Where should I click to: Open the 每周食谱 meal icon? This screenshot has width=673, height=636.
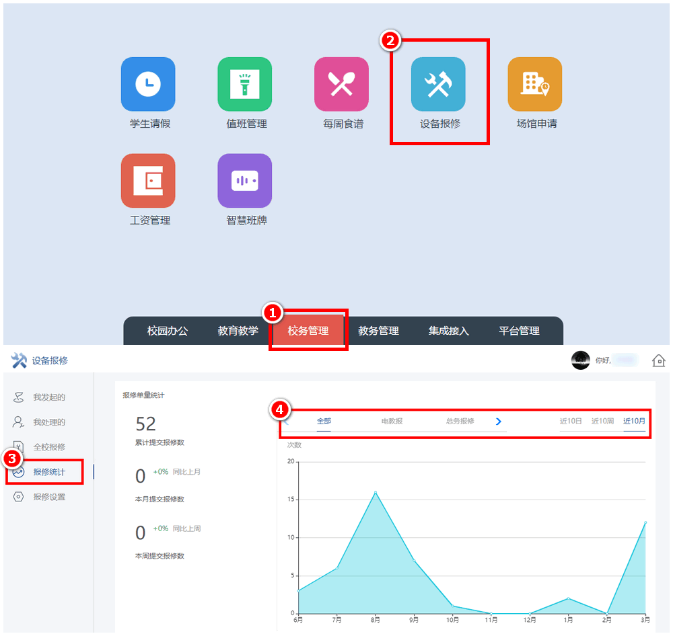click(x=341, y=84)
